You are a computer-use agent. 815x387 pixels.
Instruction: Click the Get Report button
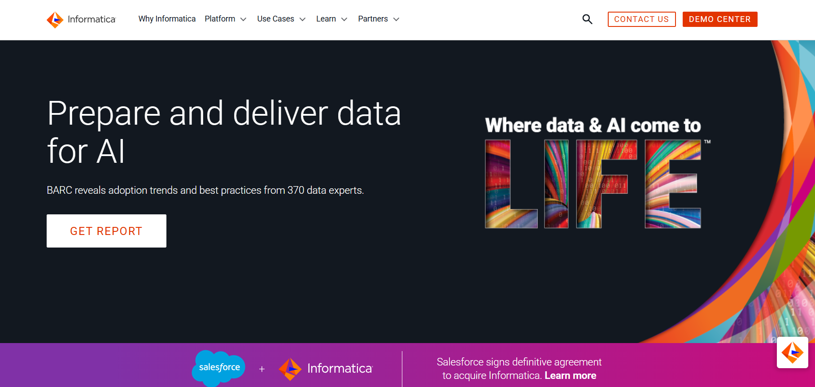(106, 231)
